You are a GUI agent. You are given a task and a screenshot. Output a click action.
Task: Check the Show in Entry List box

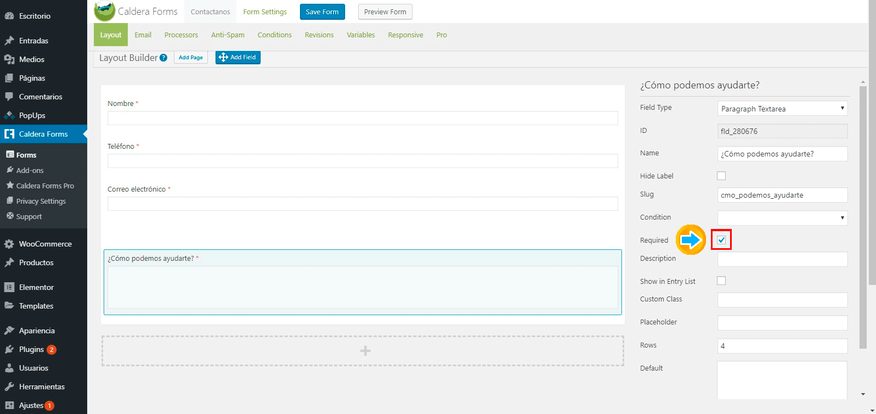coord(721,281)
